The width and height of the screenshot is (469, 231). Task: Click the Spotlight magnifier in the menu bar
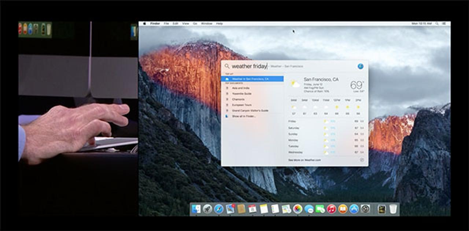pos(436,23)
